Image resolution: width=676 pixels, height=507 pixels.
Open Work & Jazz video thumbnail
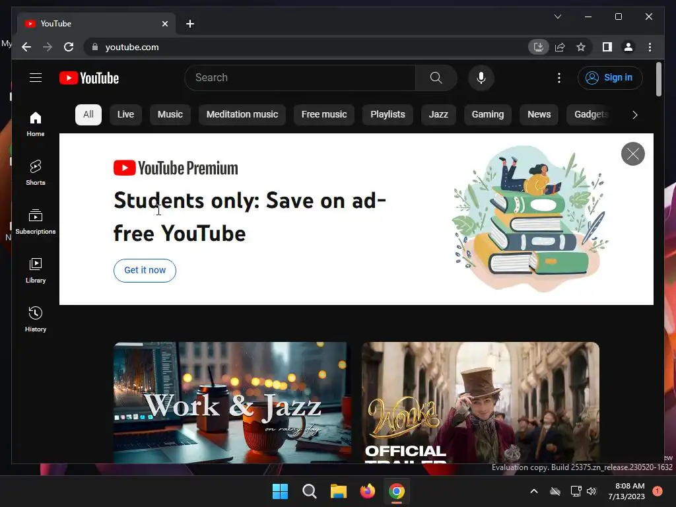click(x=232, y=402)
